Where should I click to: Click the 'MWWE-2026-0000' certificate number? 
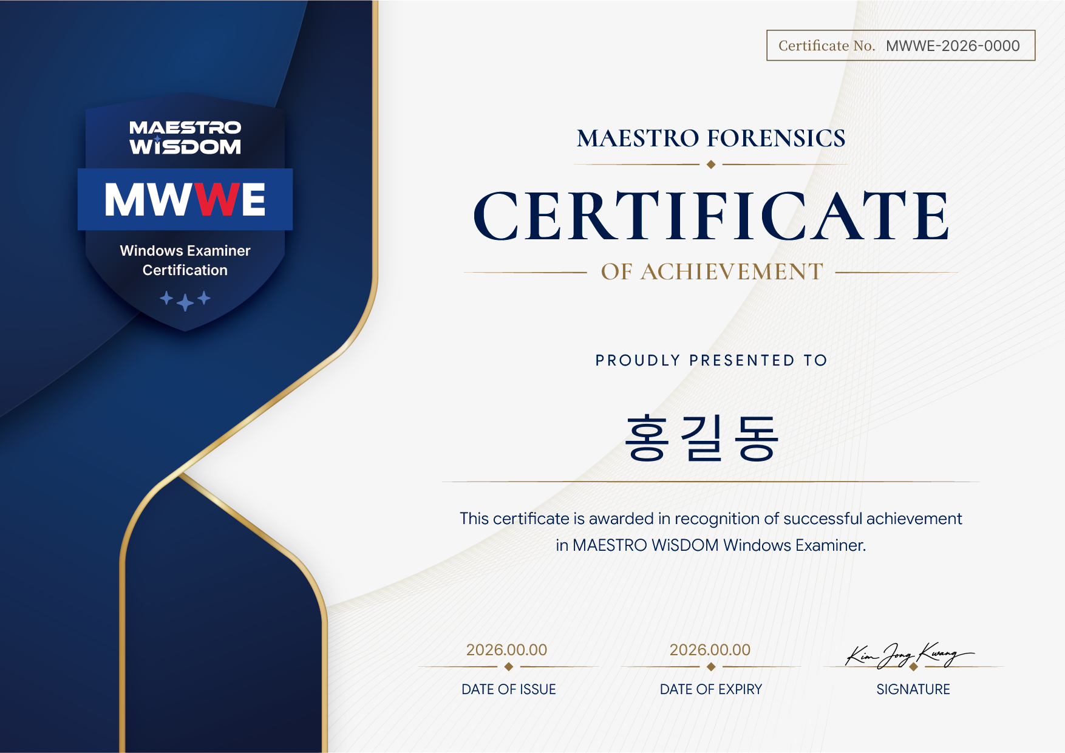click(x=953, y=46)
